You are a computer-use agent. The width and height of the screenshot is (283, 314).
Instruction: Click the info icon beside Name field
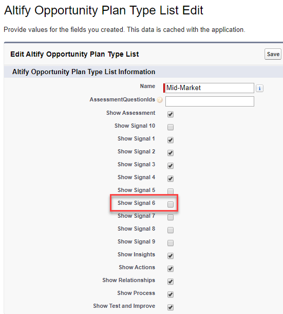259,89
